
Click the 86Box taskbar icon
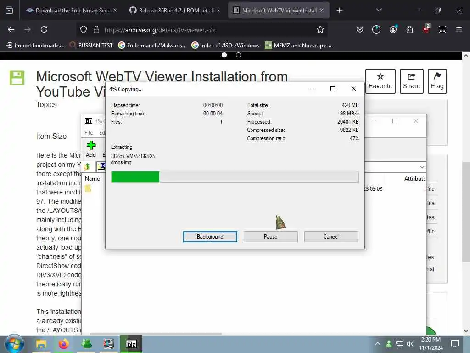(x=108, y=344)
